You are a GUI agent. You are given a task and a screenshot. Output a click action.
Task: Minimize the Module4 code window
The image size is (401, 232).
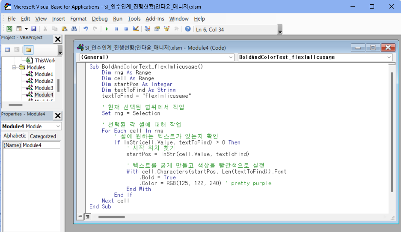tap(358, 48)
